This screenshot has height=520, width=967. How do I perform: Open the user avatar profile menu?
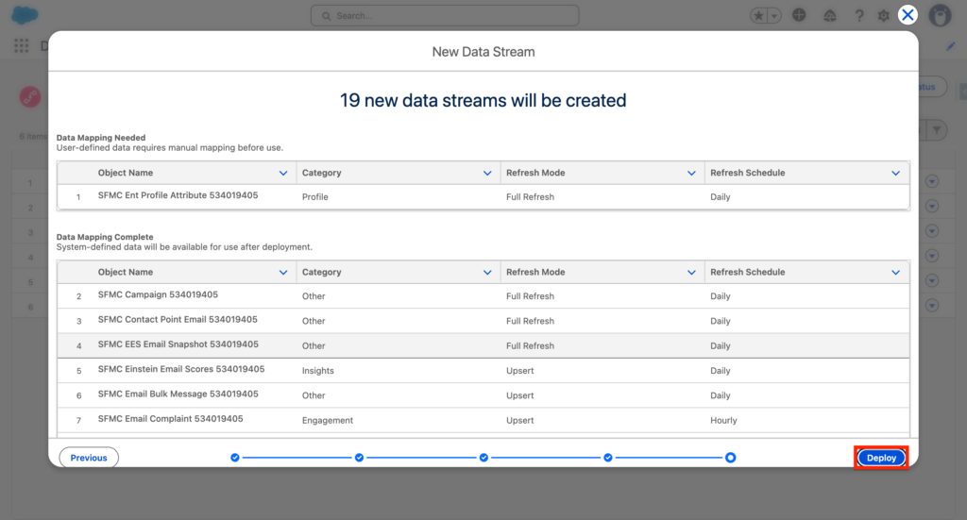point(940,16)
